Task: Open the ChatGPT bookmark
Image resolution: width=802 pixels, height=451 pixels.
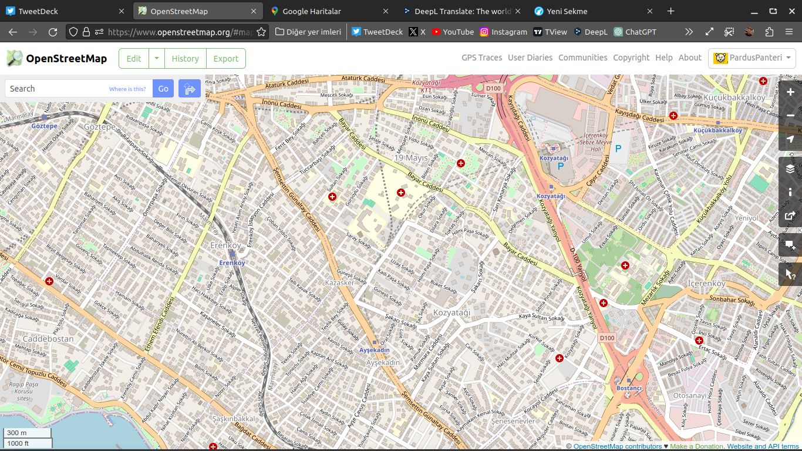Action: 635,32
